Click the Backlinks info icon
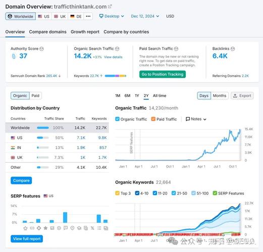263x252 pixels. coord(233,49)
